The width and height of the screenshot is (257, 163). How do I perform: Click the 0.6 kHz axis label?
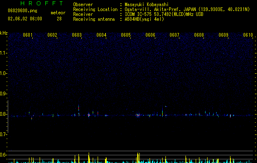tap(3, 155)
